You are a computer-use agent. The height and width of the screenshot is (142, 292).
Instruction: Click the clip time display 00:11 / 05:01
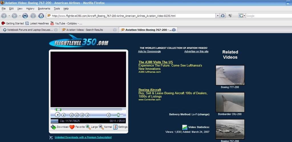117,121
